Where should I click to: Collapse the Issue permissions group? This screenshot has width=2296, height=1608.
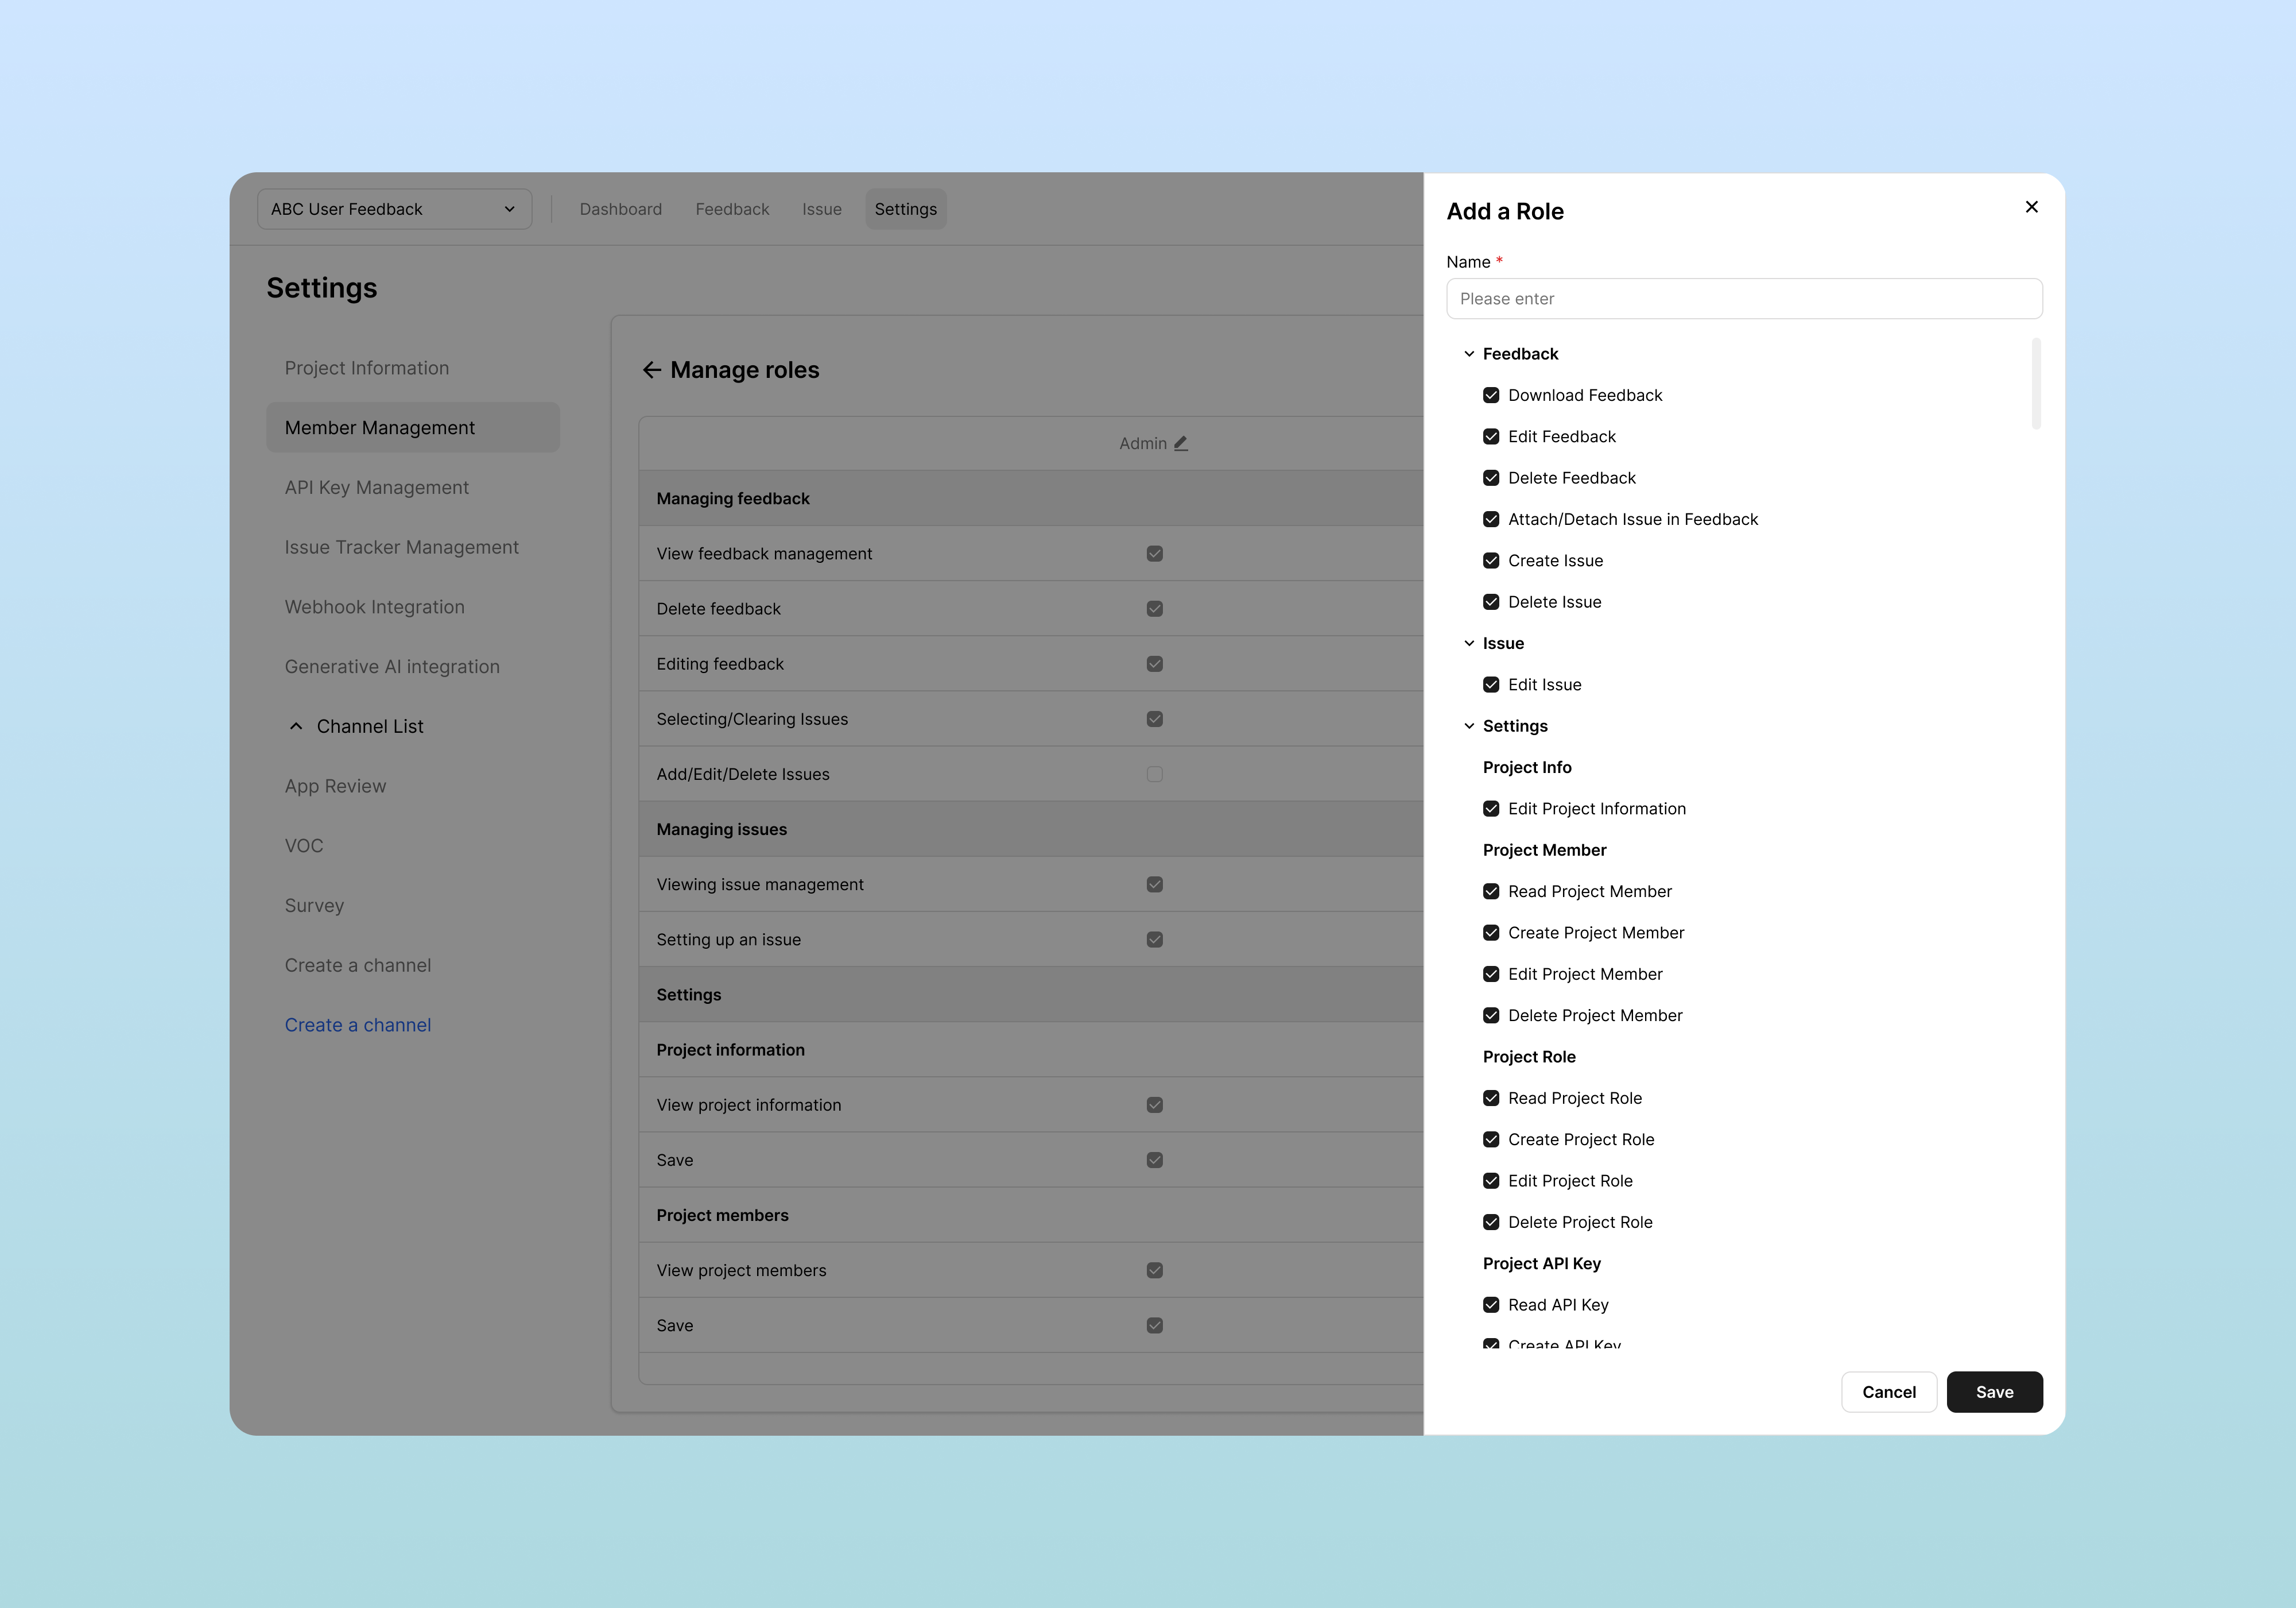click(1469, 643)
